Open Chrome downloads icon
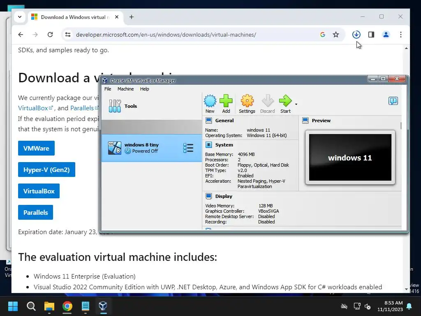The height and width of the screenshot is (316, 421). (356, 35)
